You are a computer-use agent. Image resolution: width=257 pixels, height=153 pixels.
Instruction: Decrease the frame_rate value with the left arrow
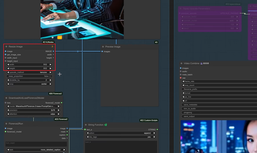tap(183, 81)
